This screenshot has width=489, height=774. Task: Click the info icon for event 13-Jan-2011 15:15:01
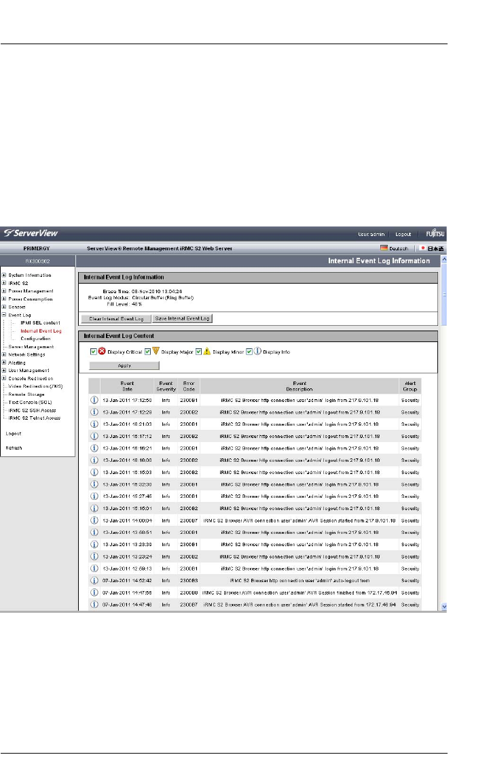[94, 508]
